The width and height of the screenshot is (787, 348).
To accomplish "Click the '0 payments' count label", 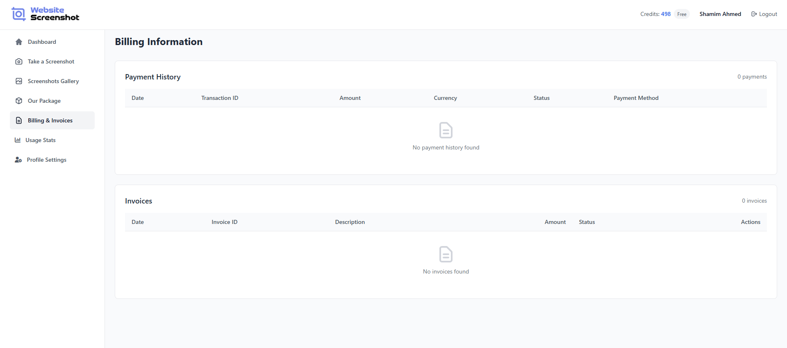I will click(x=752, y=77).
